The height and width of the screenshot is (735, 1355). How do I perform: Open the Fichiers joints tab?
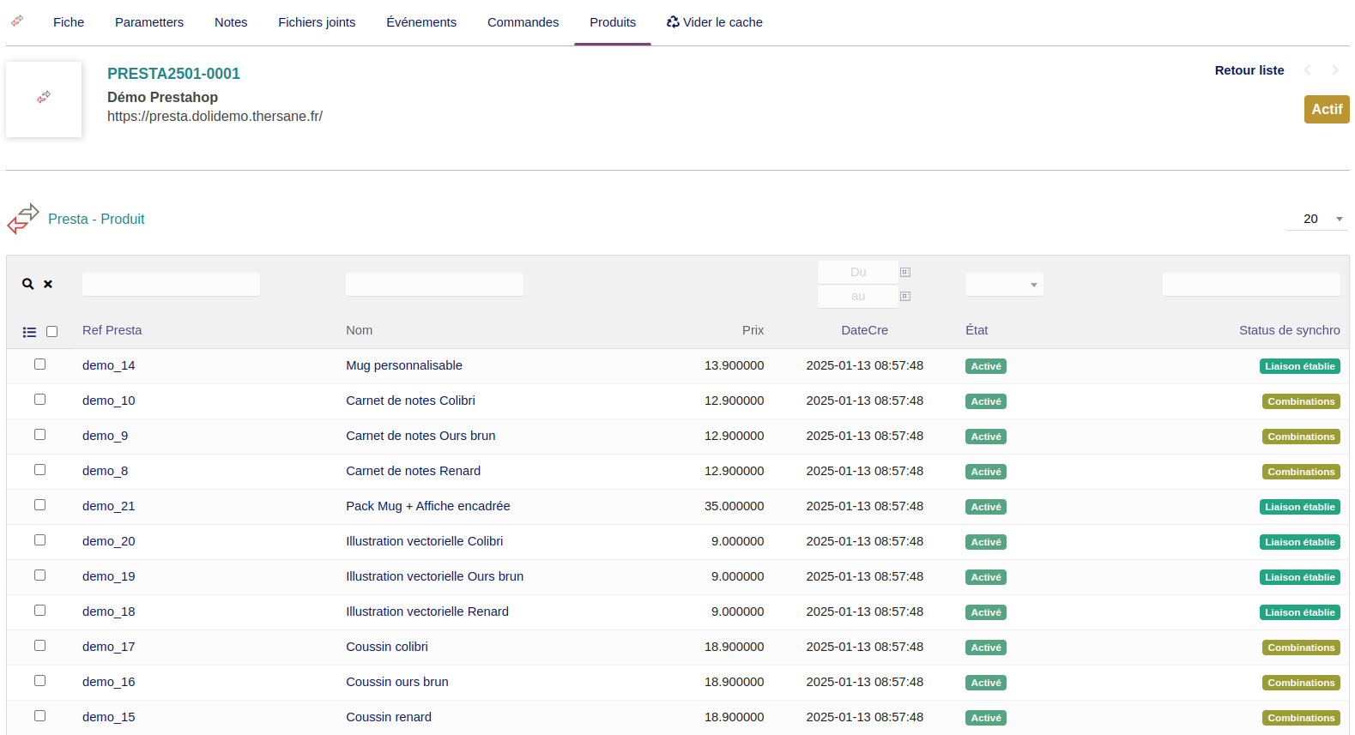pos(317,22)
